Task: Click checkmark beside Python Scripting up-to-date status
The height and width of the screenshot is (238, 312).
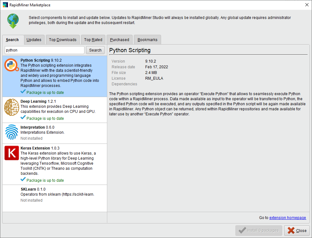Action: [23, 91]
